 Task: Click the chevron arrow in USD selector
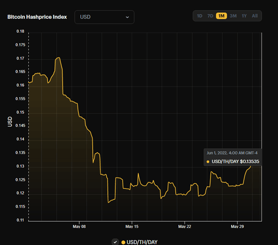click(x=127, y=17)
